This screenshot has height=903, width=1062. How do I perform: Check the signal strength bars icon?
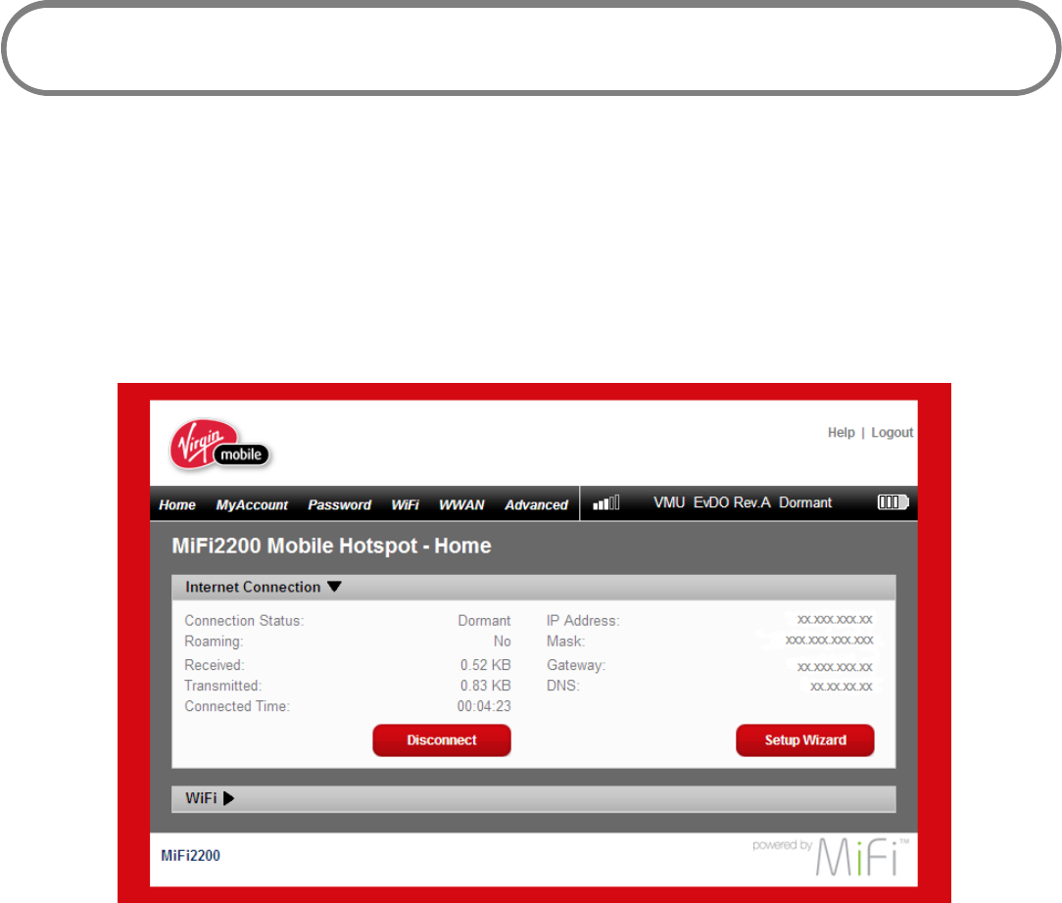pos(606,503)
